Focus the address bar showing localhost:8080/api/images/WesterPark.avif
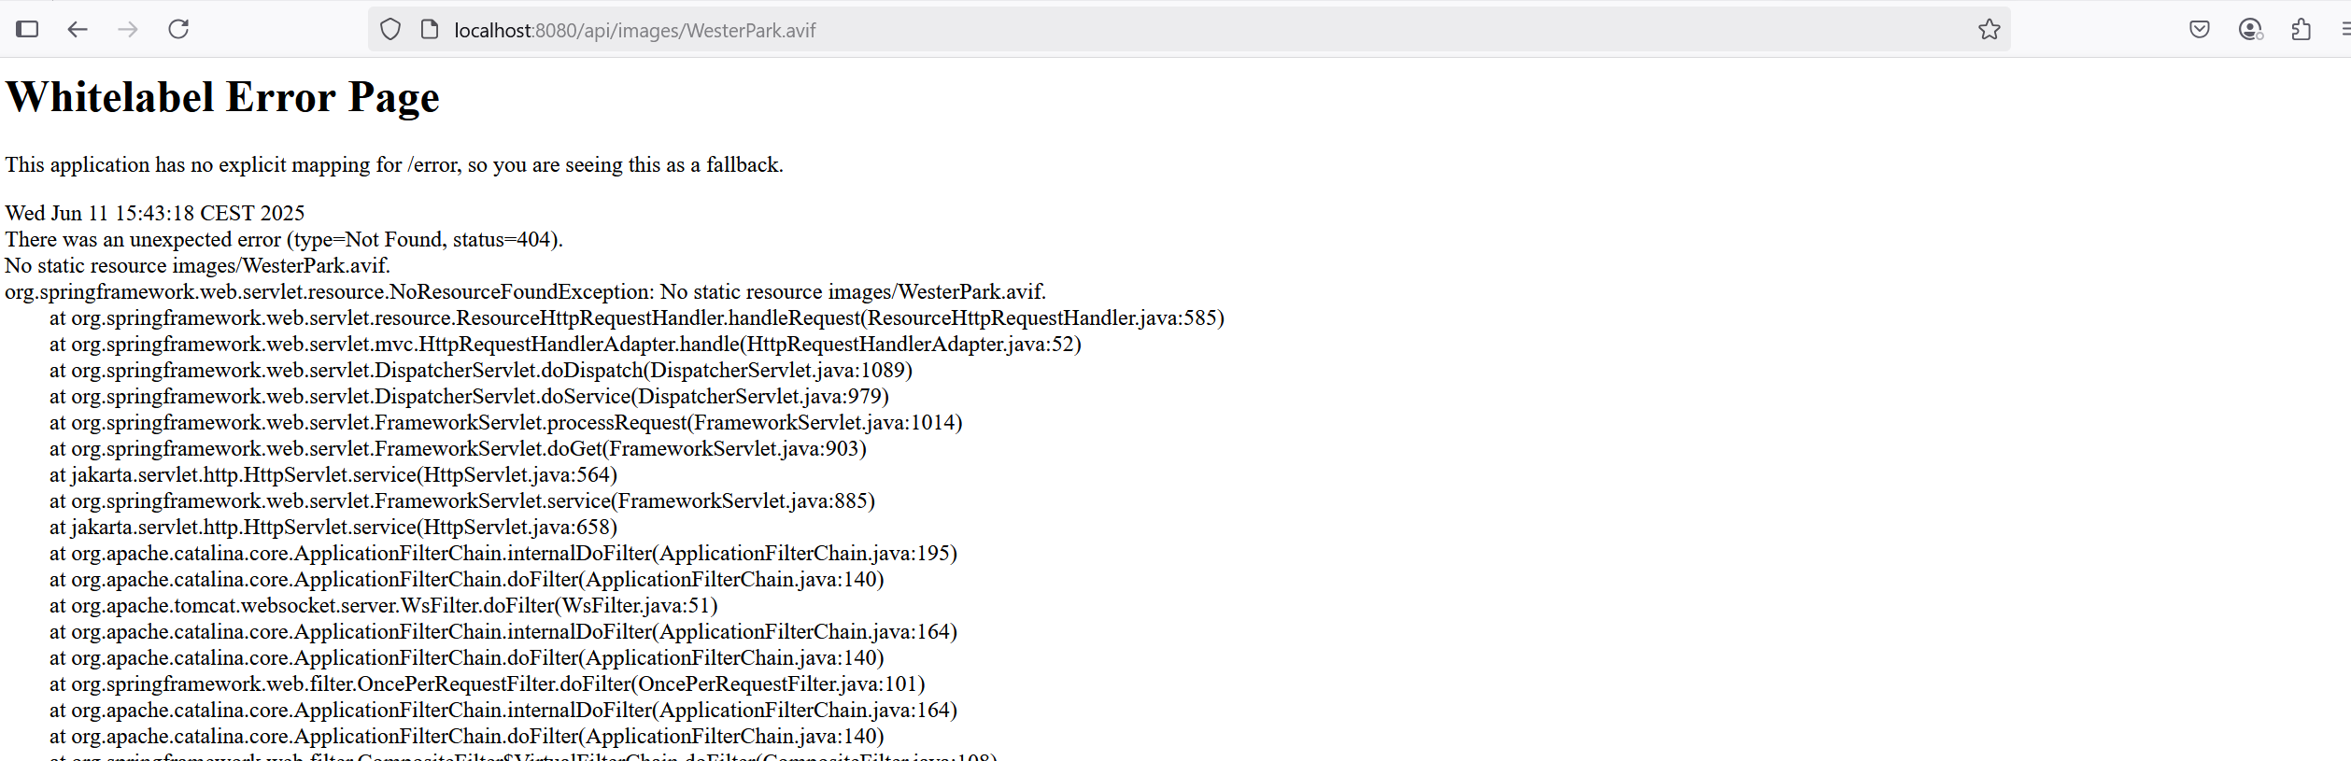This screenshot has width=2351, height=761. 1189,30
